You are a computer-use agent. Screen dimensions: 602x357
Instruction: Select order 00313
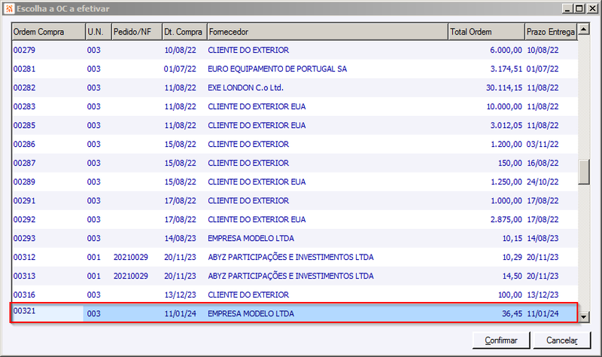tap(294, 276)
